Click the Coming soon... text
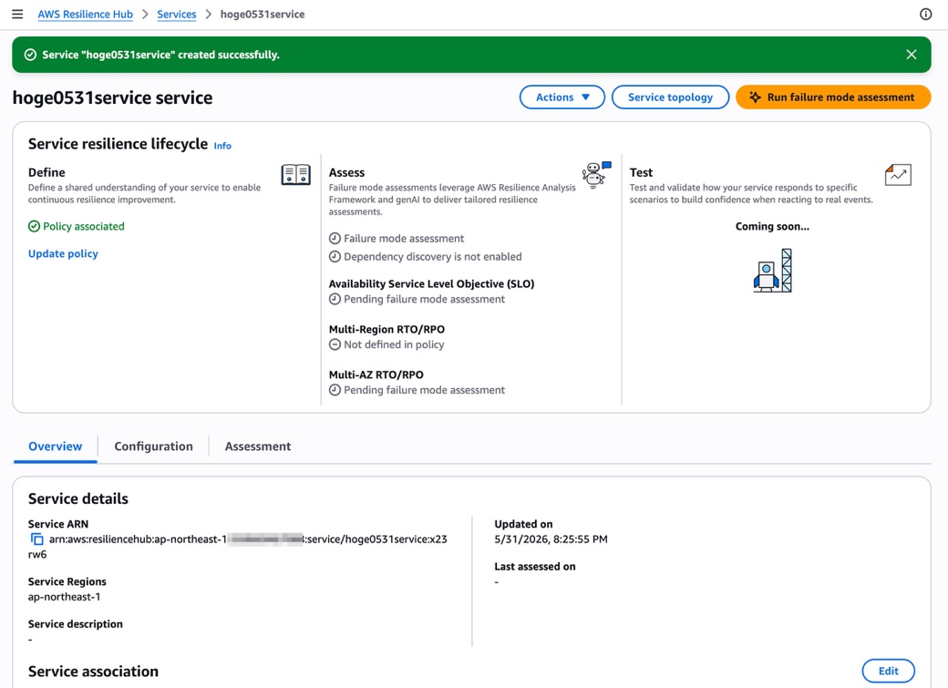 click(772, 226)
